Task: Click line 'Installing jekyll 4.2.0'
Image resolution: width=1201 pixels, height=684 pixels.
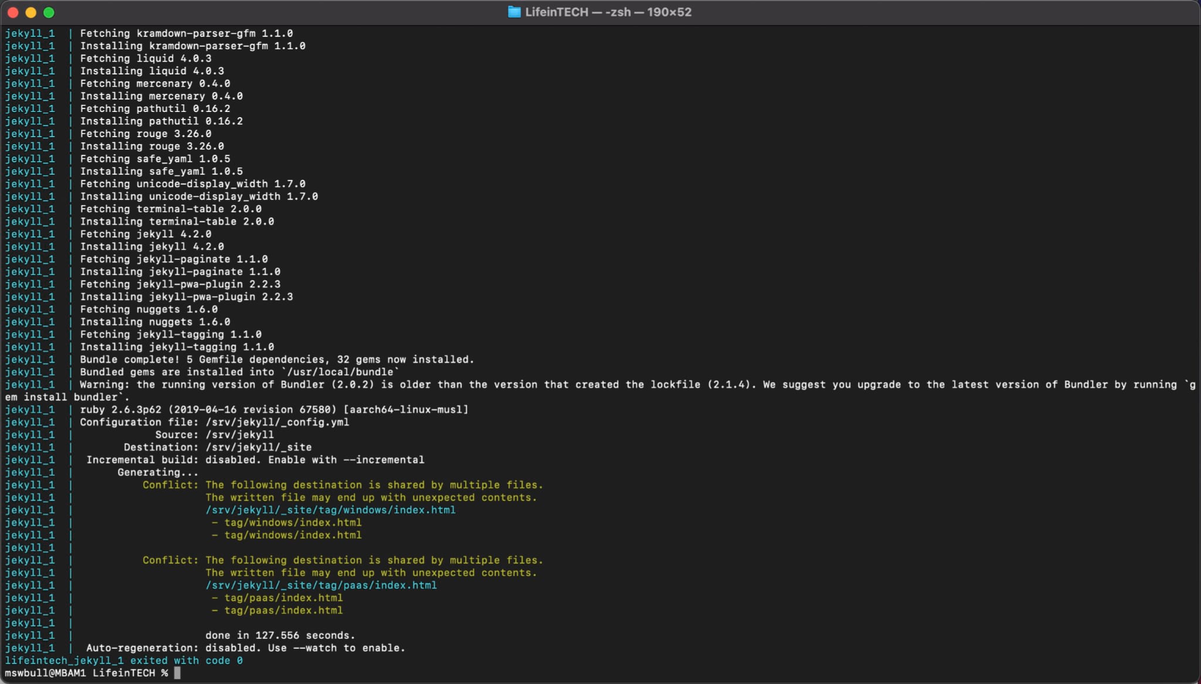Action: point(152,247)
